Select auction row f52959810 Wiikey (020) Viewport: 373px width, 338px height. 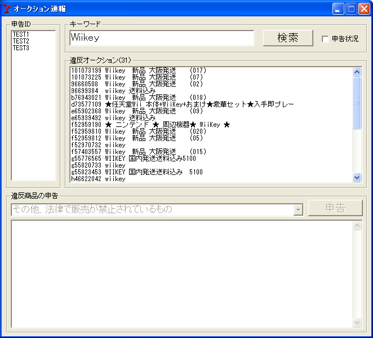pyautogui.click(x=211, y=131)
